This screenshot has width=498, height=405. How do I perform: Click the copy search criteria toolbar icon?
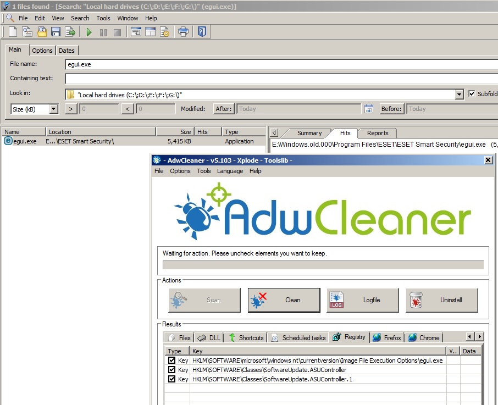tap(27, 32)
